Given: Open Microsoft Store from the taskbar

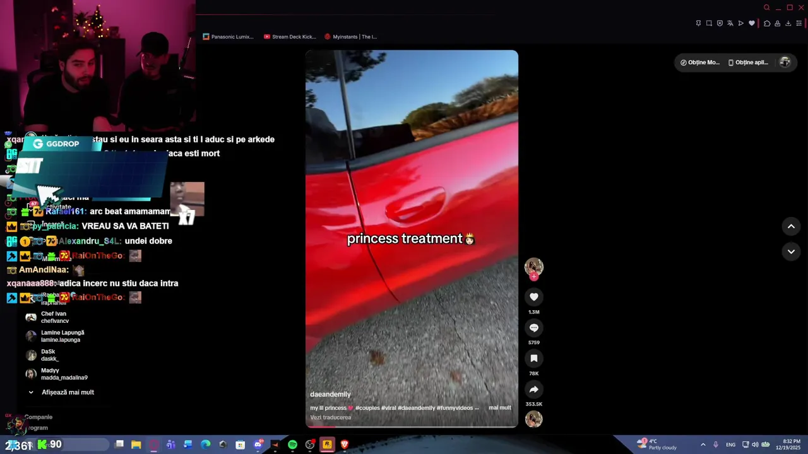Looking at the screenshot, I should (x=241, y=445).
